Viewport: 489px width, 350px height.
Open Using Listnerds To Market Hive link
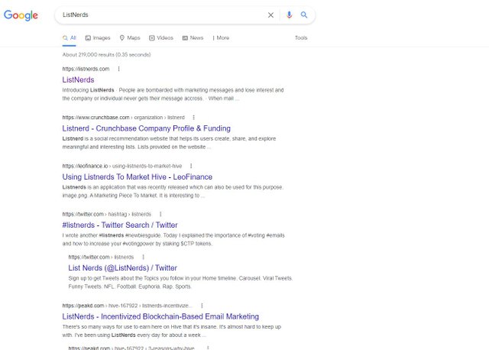138,177
